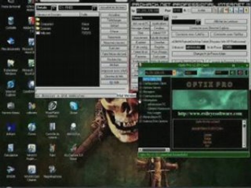Click the green eye banner in Optix Pro
251x188 pixels.
pos(210,99)
